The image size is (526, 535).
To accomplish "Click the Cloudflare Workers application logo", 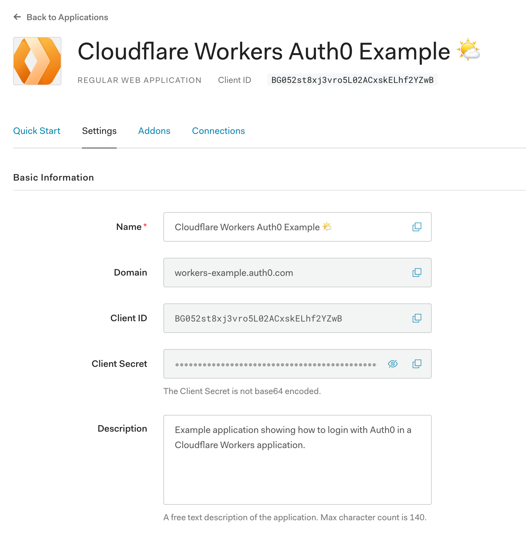I will 37,61.
